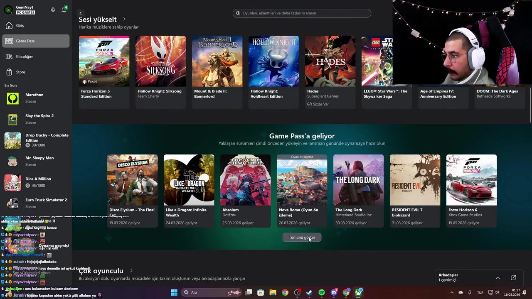The image size is (532, 299).
Task: Click the Game Pass'a geliyor heading
Action: [x=302, y=136]
